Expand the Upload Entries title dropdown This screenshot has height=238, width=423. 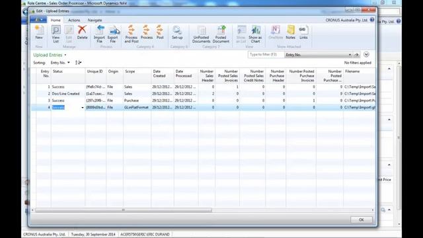(x=65, y=55)
